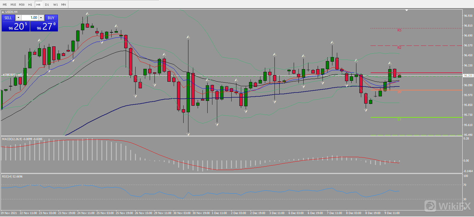
Task: Select the M30 timeframe
Action: pyautogui.click(x=22, y=4)
